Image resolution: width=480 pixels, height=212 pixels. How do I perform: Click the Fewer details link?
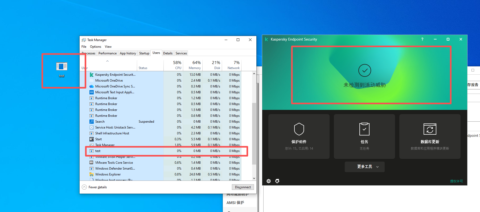coord(98,187)
